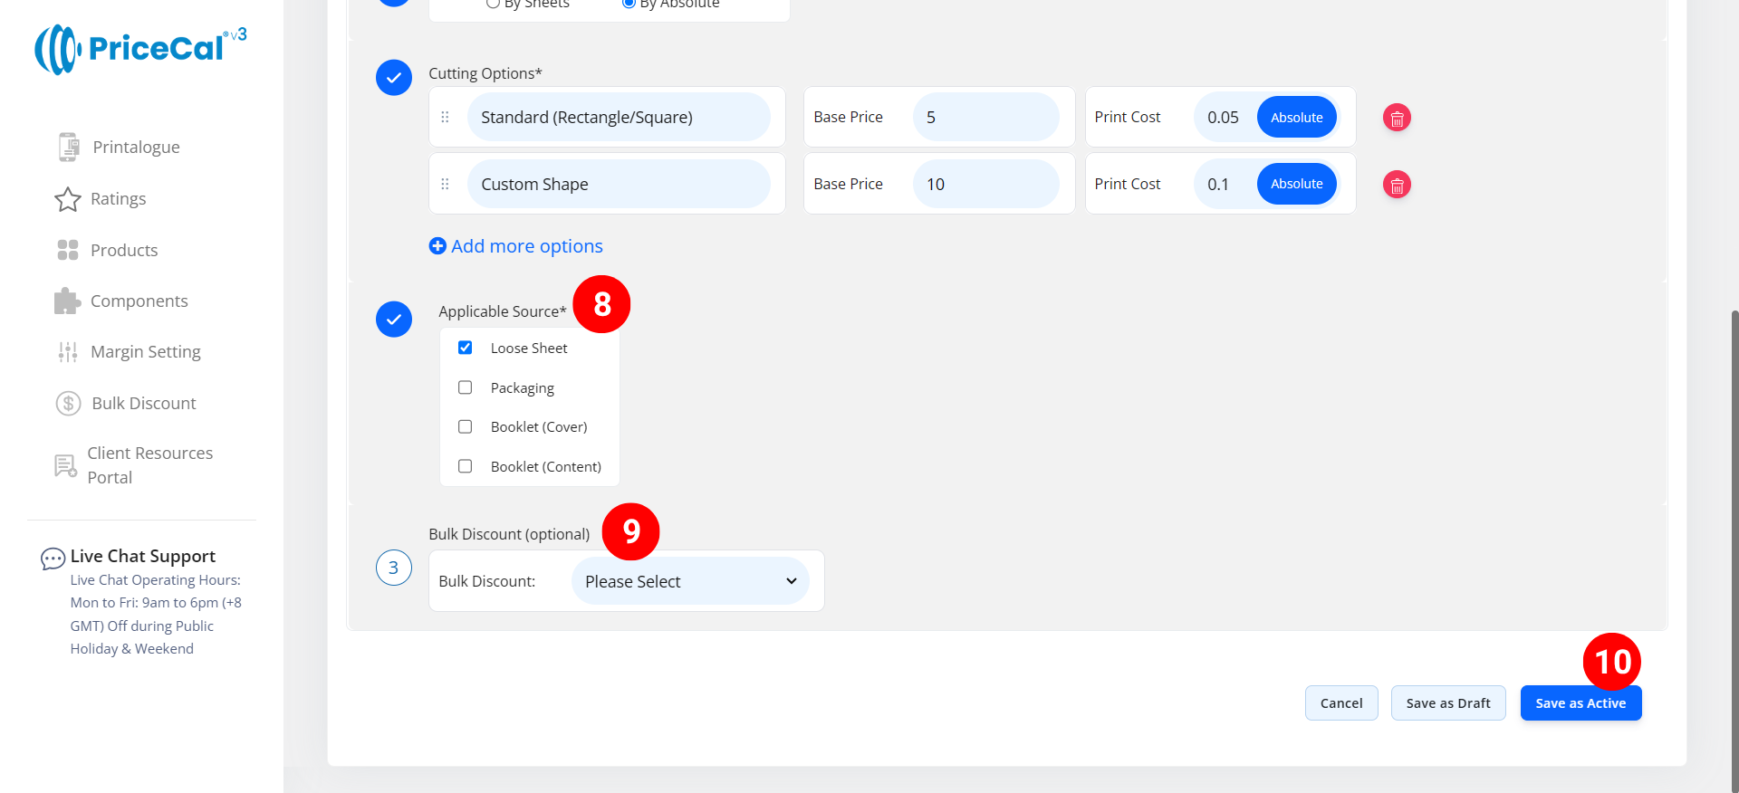
Task: Toggle Absolute button for 0.1 print cost
Action: pyautogui.click(x=1296, y=184)
